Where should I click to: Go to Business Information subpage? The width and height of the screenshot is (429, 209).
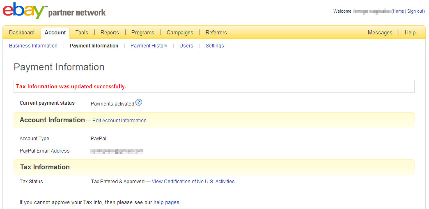coord(33,46)
